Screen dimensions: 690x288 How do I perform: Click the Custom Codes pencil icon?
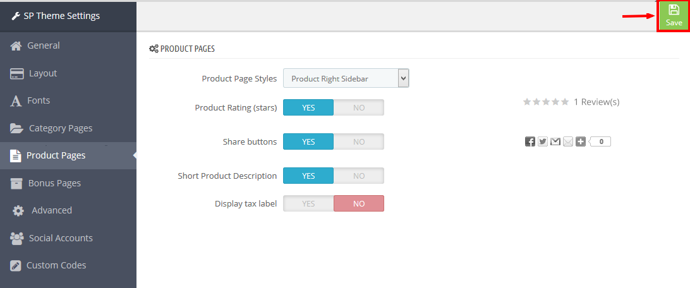(x=16, y=265)
